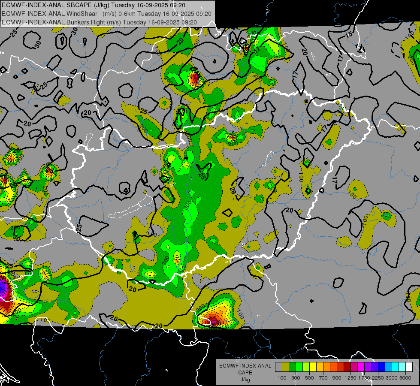Viewport: 420px width, 386px height.
Task: Click the J/kg unit label in legend
Action: pos(245,380)
